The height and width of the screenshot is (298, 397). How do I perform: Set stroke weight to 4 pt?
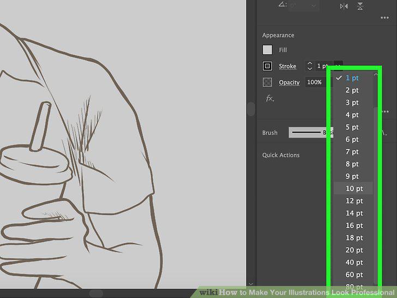click(x=353, y=115)
